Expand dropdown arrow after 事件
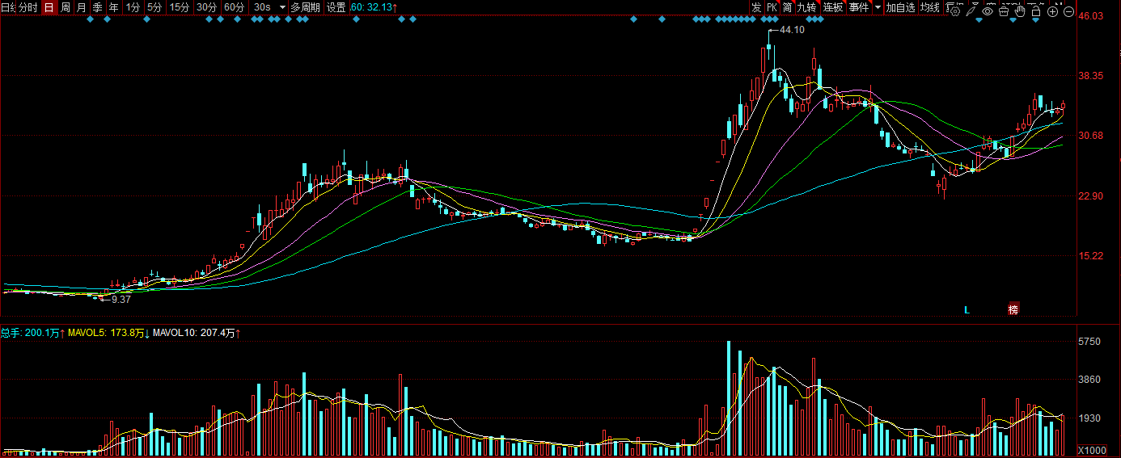This screenshot has width=1121, height=458. (x=878, y=7)
